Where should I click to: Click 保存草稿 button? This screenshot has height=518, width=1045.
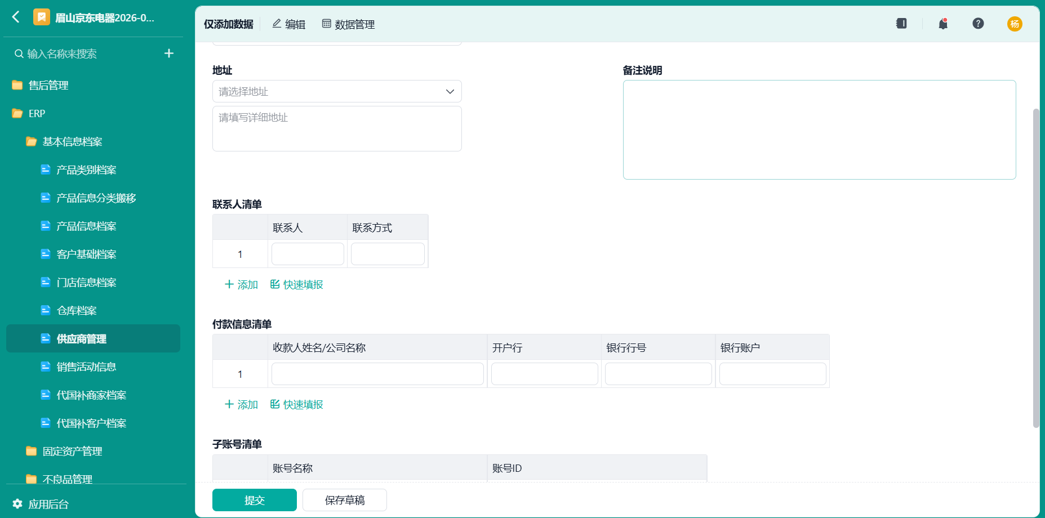click(x=345, y=500)
